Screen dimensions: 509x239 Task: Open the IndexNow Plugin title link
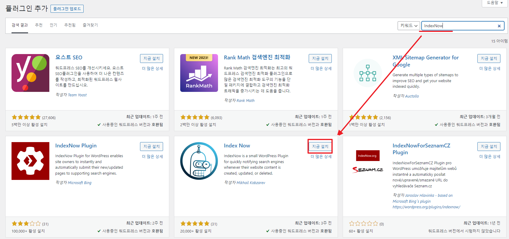76,146
